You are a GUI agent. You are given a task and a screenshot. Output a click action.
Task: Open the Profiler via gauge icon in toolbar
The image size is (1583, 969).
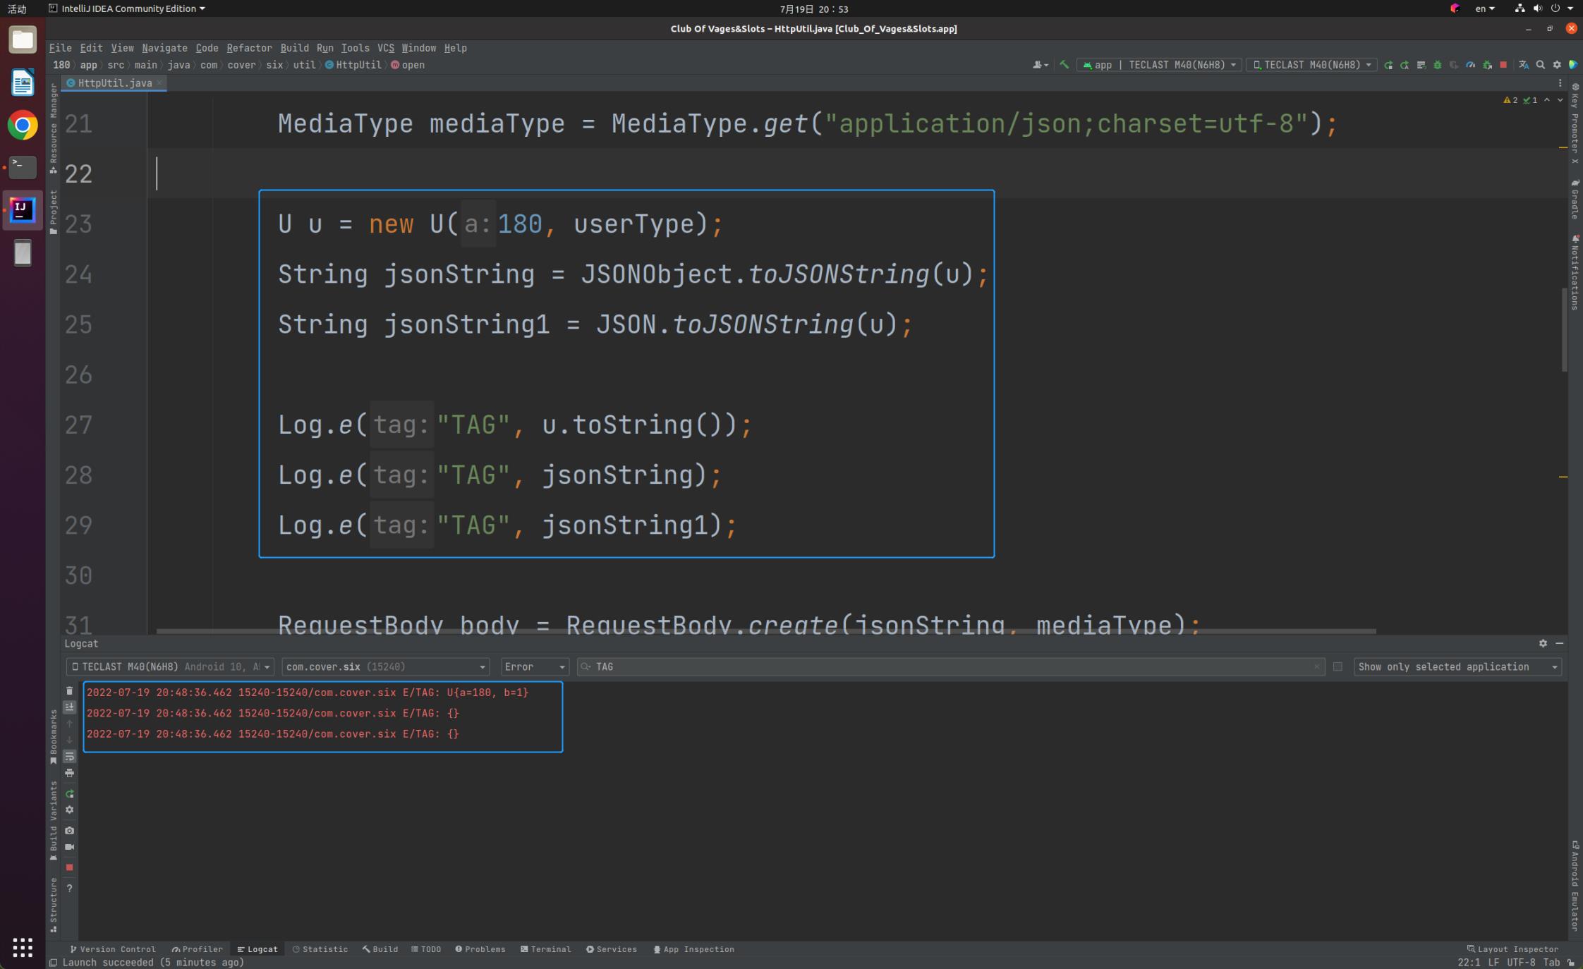point(1471,64)
